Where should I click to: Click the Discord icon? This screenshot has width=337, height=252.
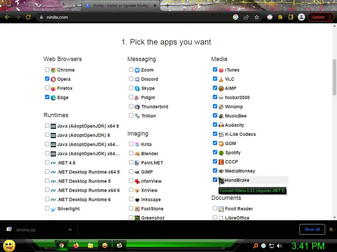pos(137,79)
